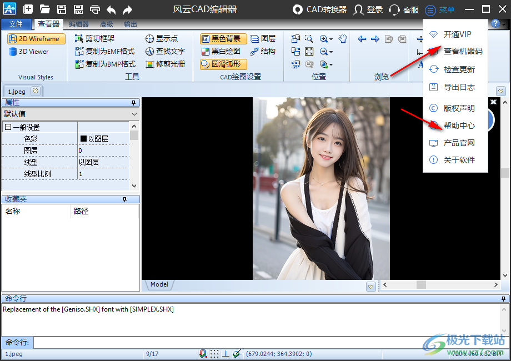
Task: Open a file using the folder icon
Action: click(x=44, y=9)
